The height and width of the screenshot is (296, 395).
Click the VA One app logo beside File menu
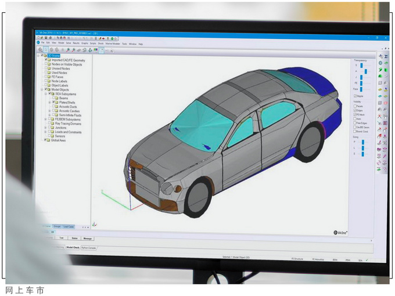pos(38,44)
